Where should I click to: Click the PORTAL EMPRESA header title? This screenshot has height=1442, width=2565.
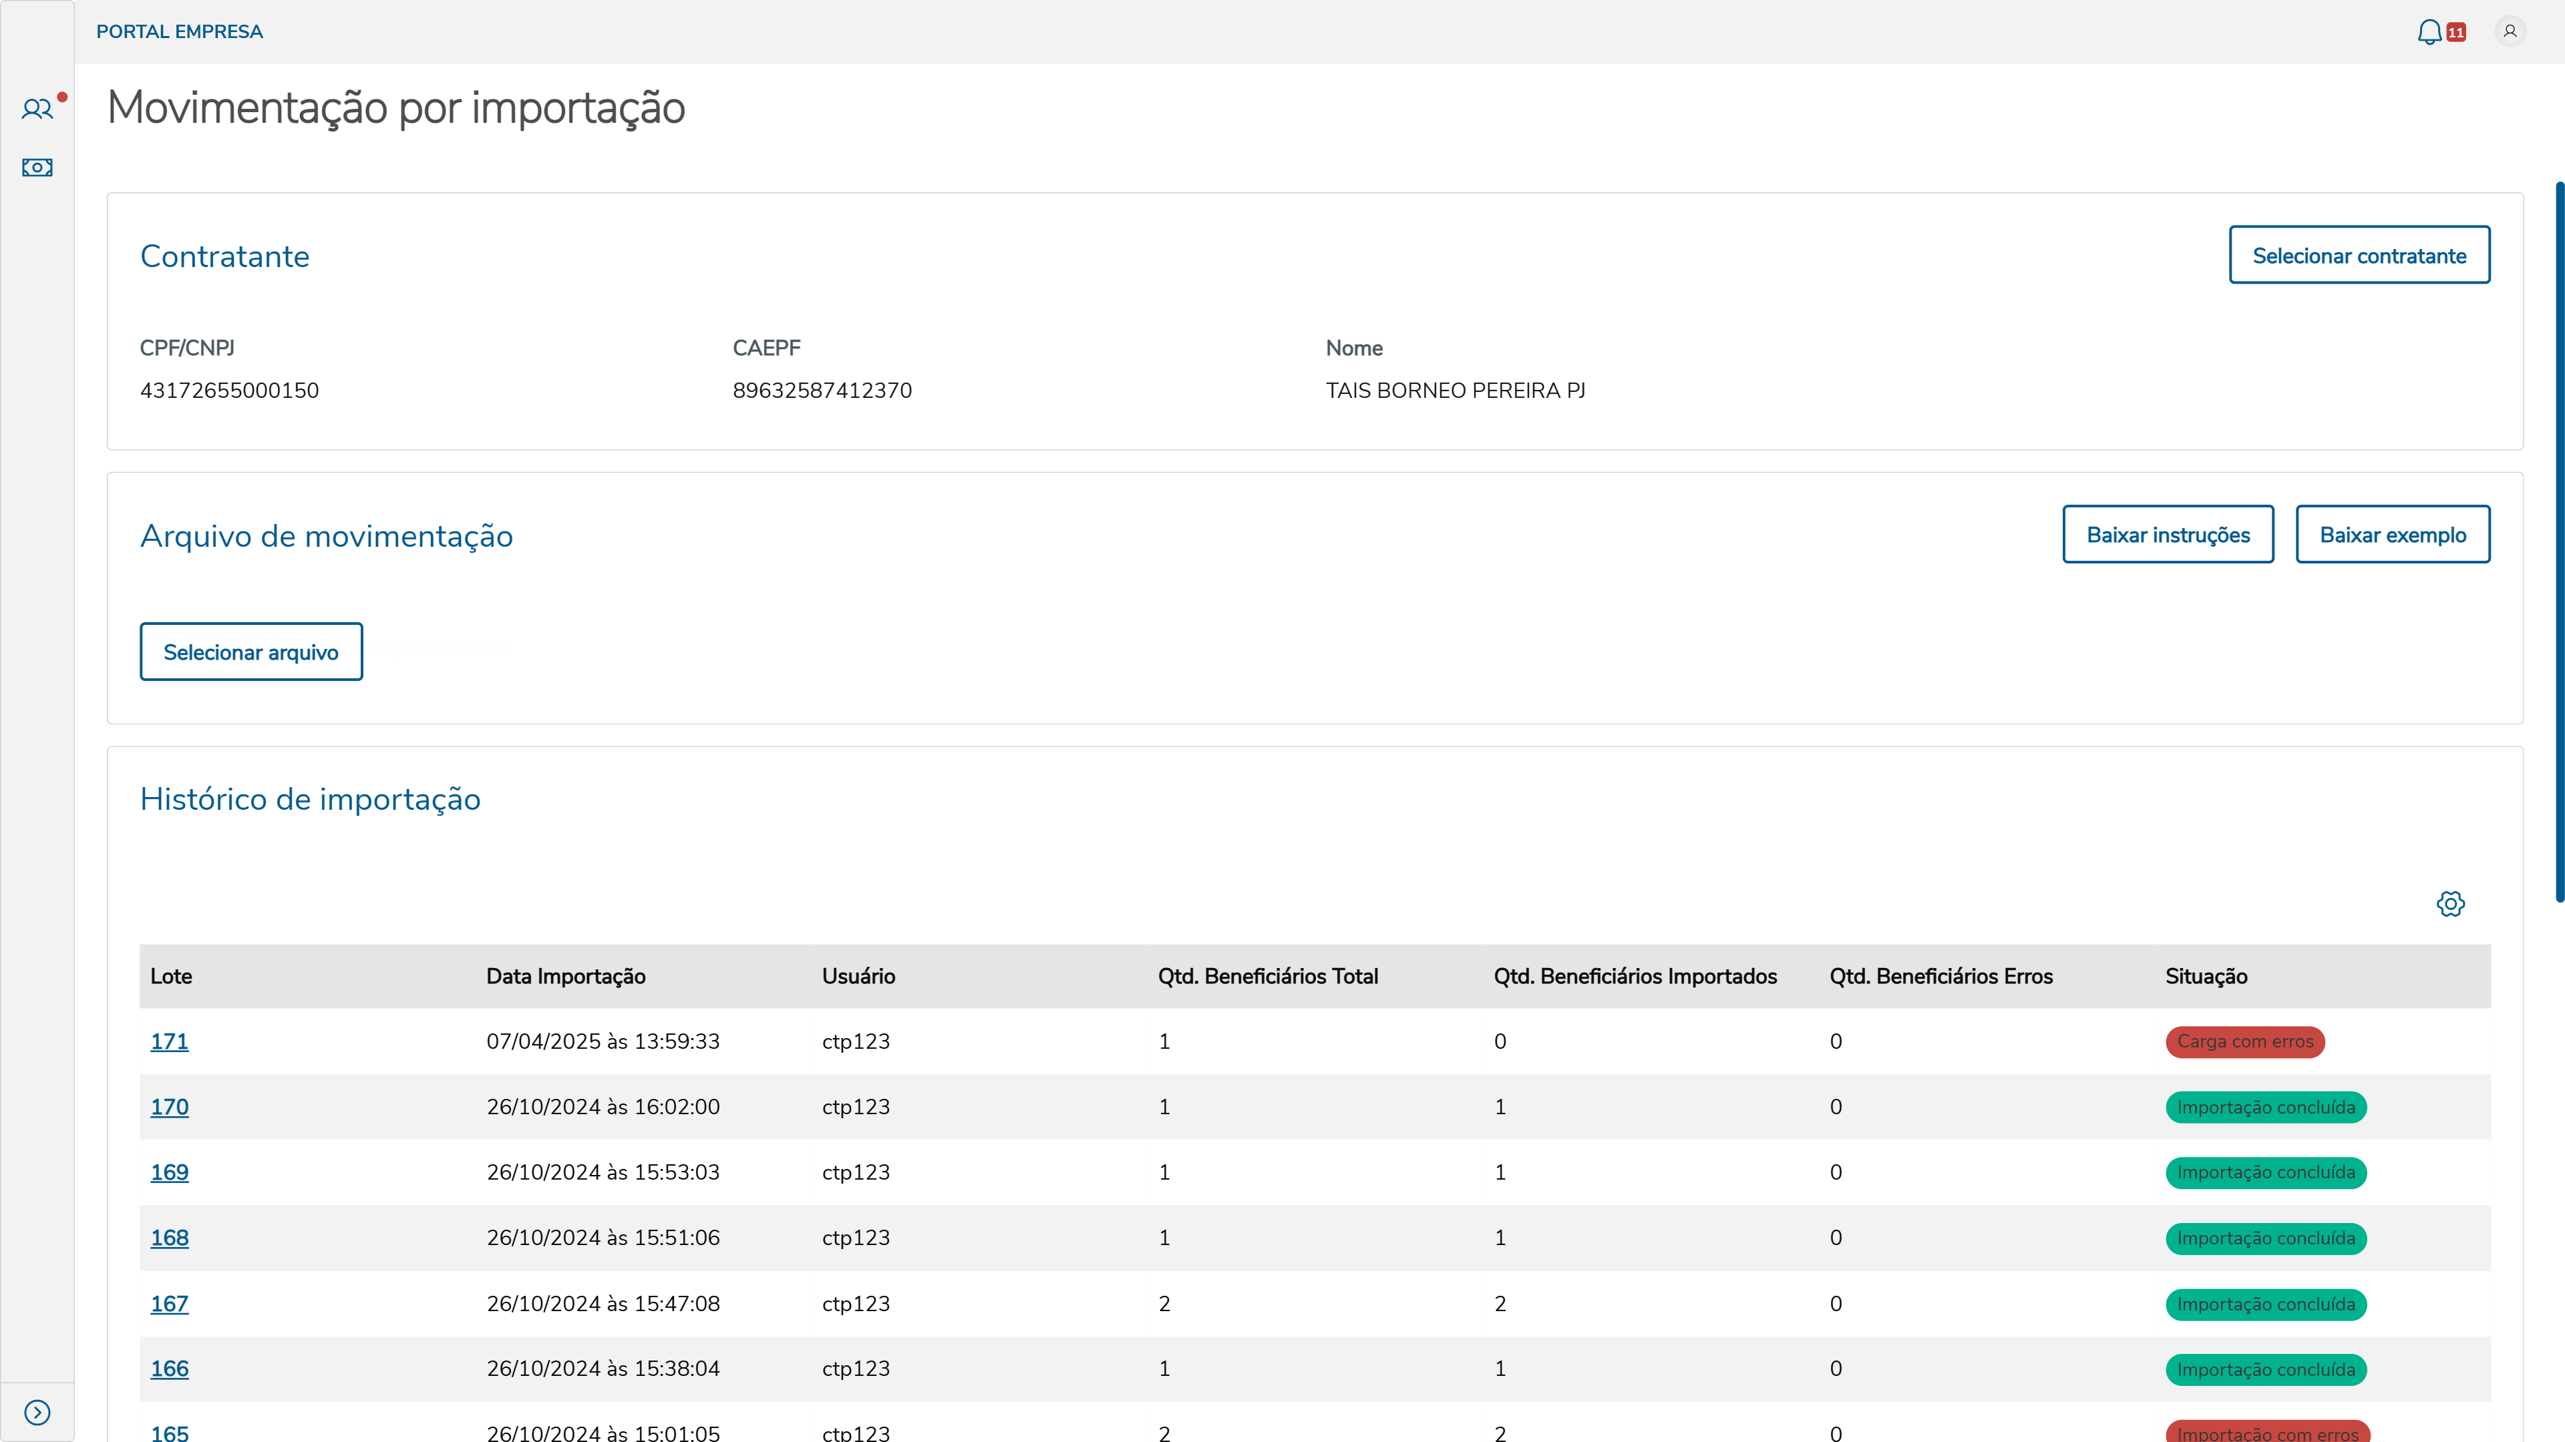click(x=179, y=32)
